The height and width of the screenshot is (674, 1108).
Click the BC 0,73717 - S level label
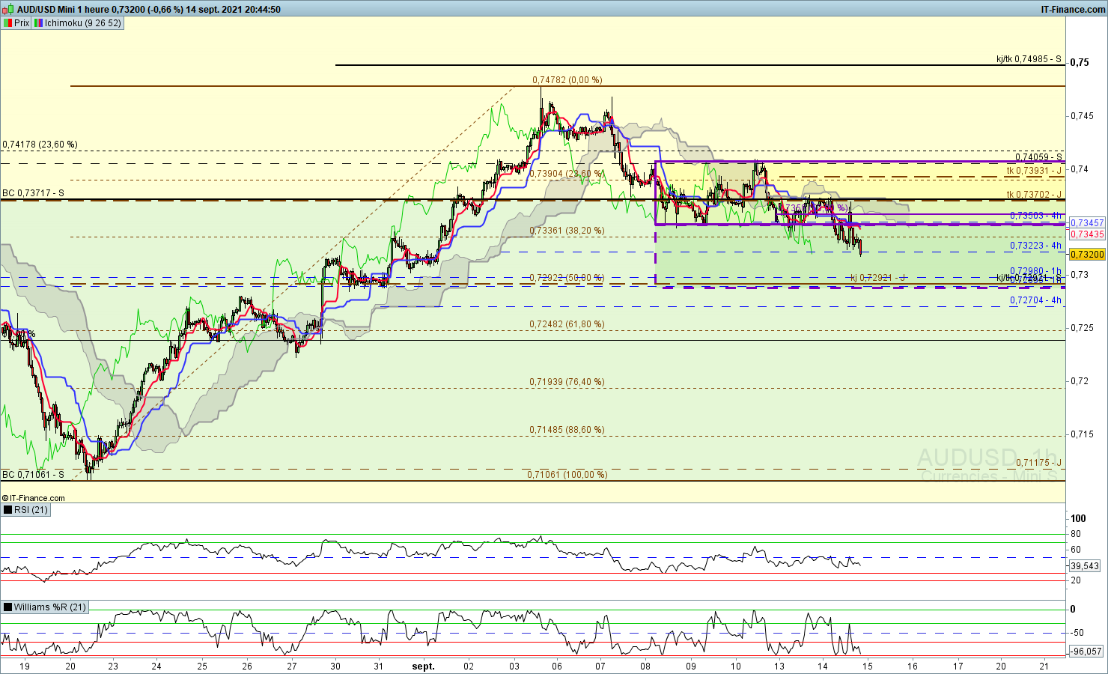tap(33, 193)
